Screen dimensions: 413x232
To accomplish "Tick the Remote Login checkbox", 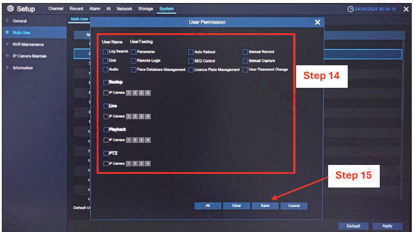I will point(134,61).
